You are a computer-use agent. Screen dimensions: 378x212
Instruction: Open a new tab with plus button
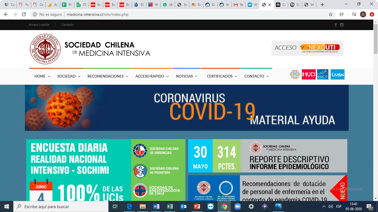click(x=322, y=5)
